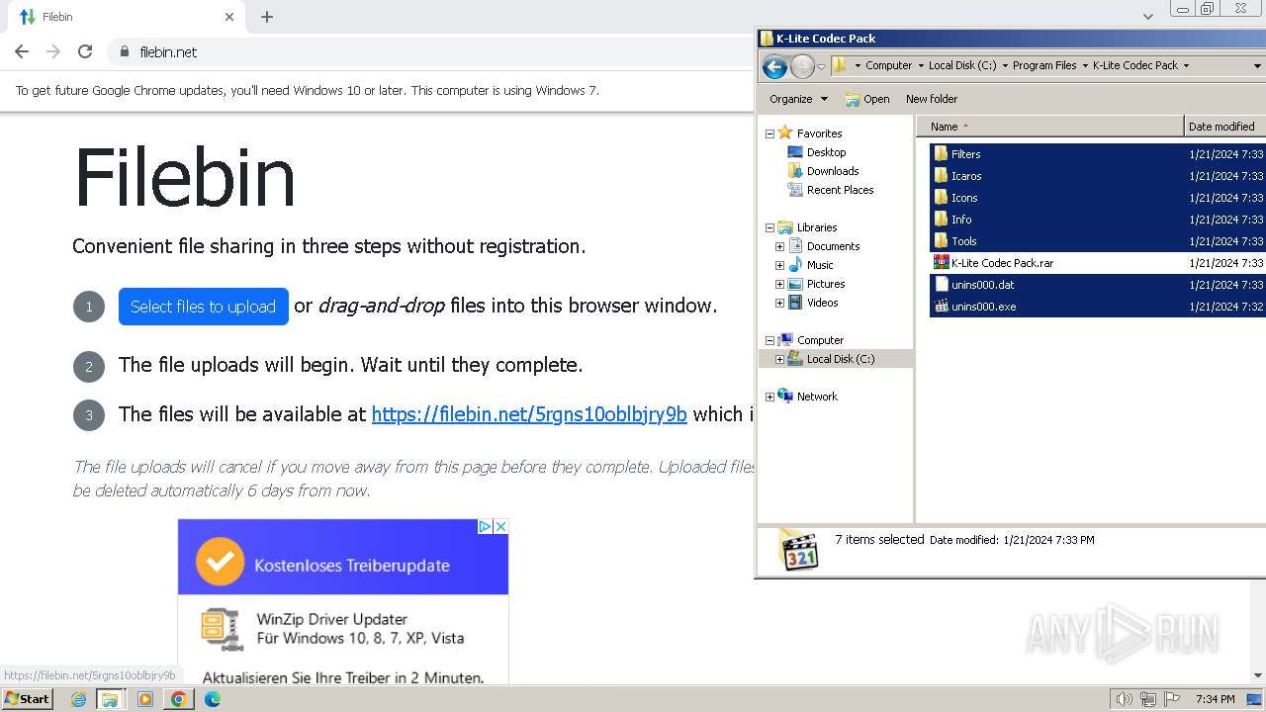Sort files by Date modified column
Viewport: 1266px width, 712px height.
pos(1225,127)
